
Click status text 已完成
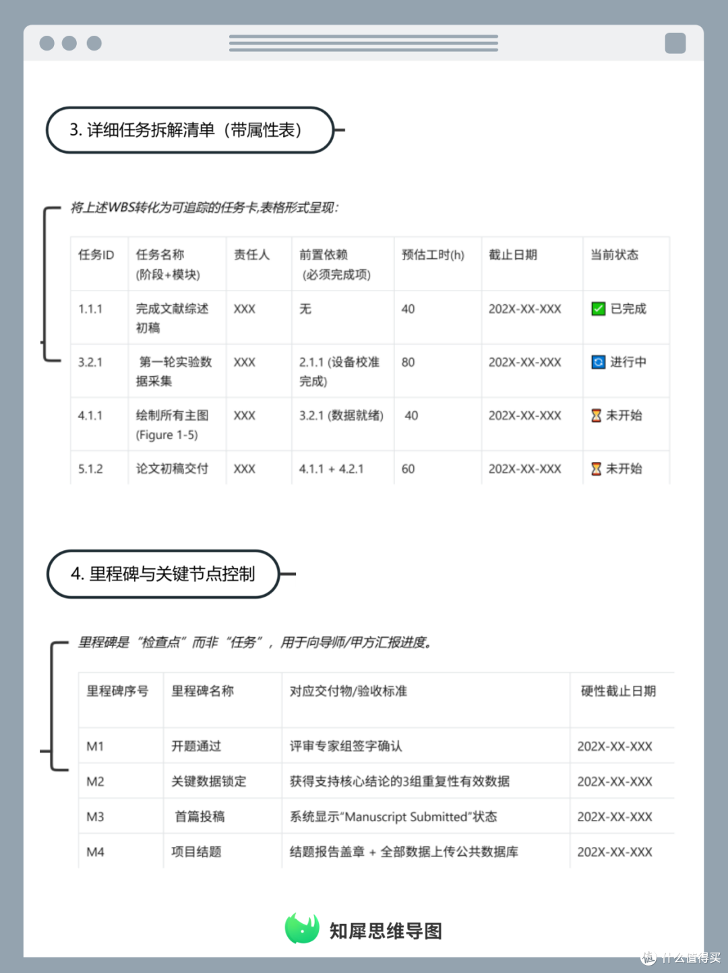tap(628, 309)
